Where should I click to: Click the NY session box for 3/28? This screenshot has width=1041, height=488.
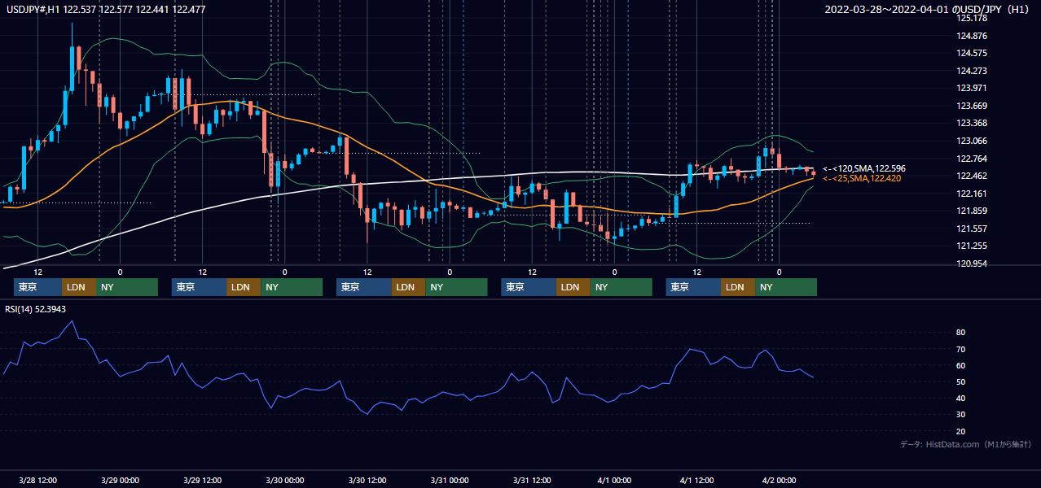pos(127,287)
